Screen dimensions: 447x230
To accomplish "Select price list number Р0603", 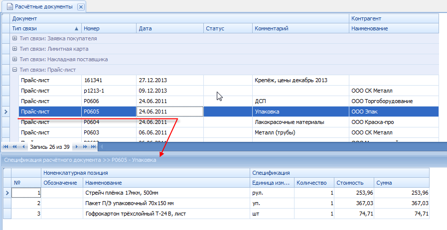I will pyautogui.click(x=109, y=132).
